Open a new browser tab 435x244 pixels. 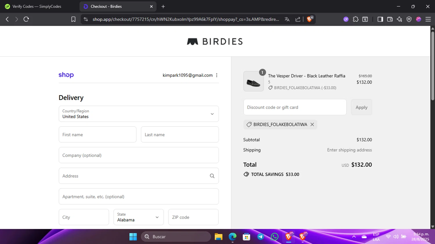pos(163,6)
